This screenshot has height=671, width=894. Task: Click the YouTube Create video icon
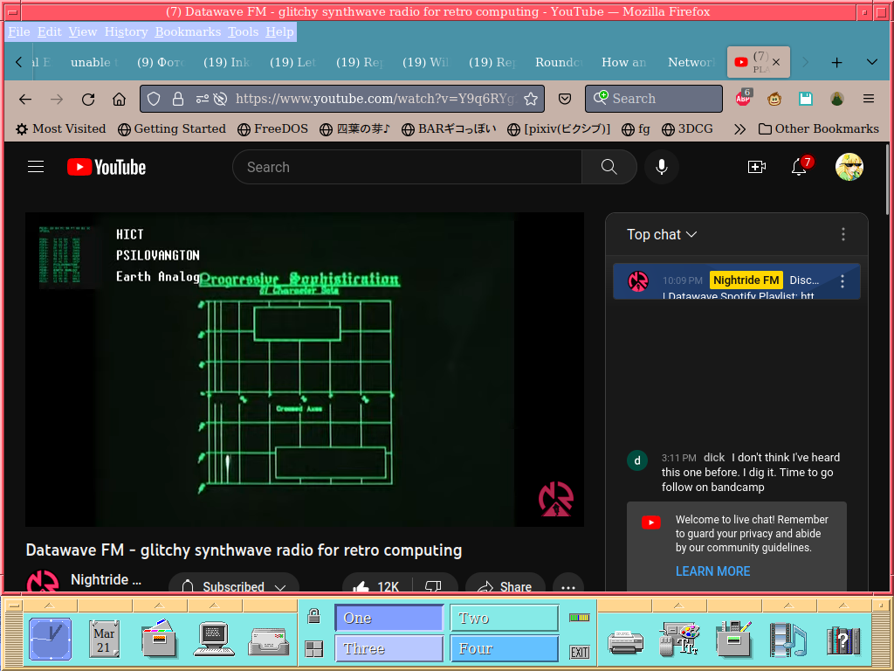pyautogui.click(x=756, y=167)
